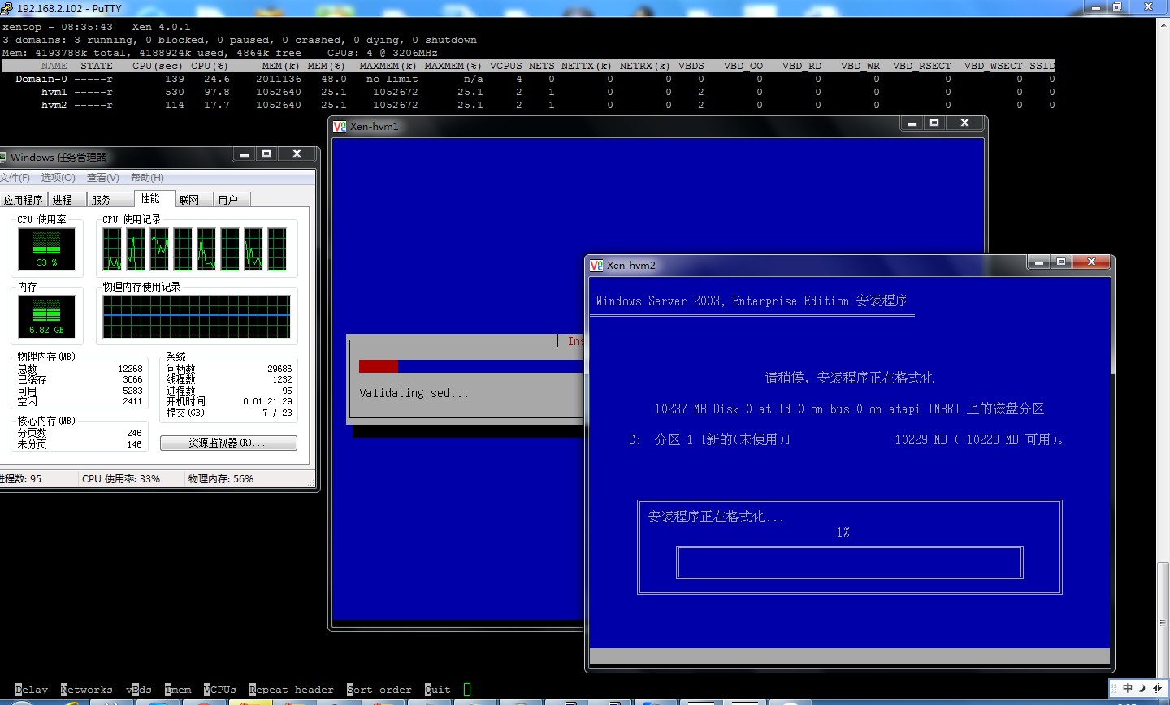Click the 物理内存使用记录 graph
Image resolution: width=1170 pixels, height=705 pixels.
[197, 316]
